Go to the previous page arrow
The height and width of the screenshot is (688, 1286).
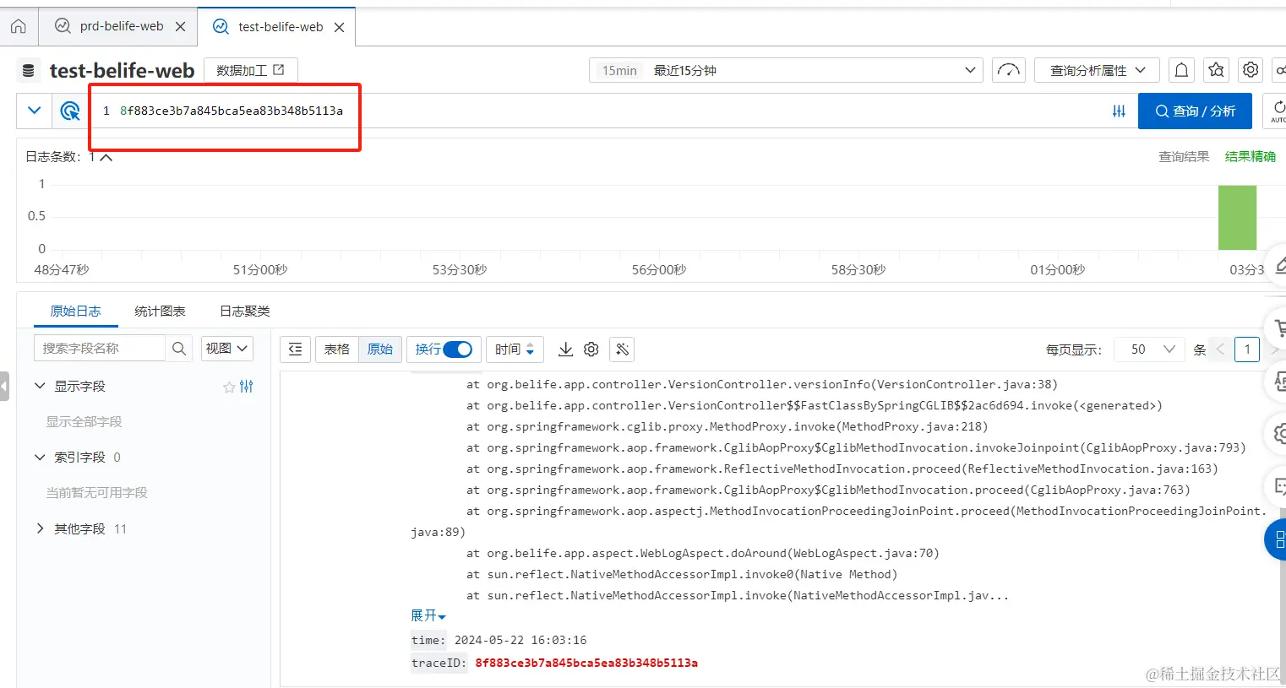pyautogui.click(x=1220, y=349)
